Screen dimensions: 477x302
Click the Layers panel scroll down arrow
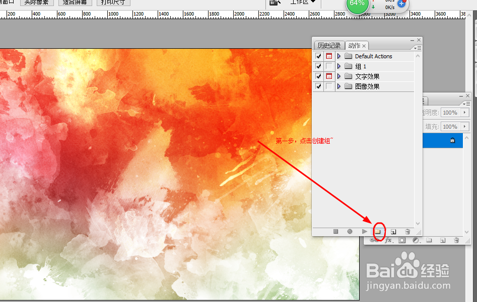[466, 232]
